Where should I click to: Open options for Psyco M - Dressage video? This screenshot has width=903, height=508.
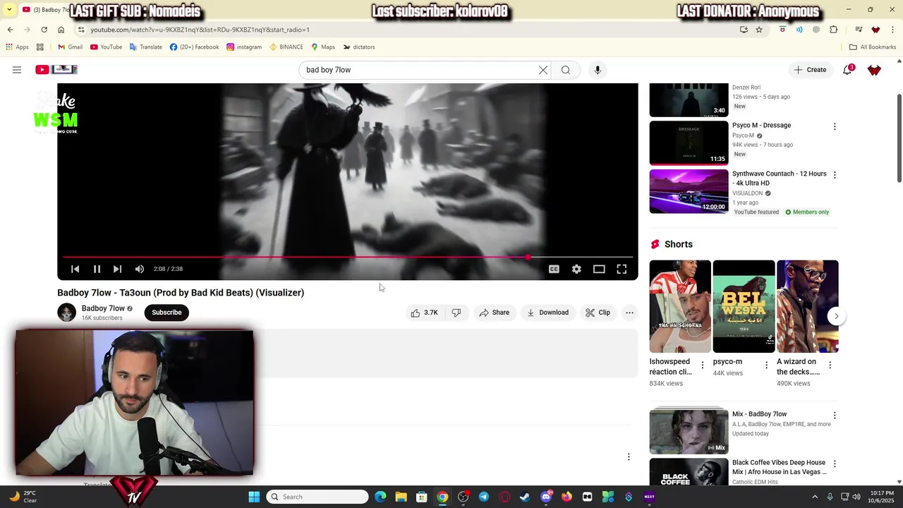pyautogui.click(x=835, y=127)
